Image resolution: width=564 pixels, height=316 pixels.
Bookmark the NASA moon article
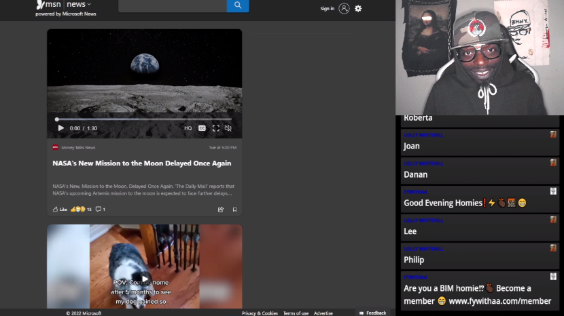[x=234, y=210]
